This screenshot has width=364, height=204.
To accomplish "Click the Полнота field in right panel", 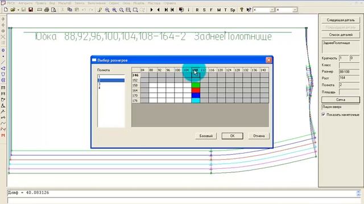I will tap(349, 85).
